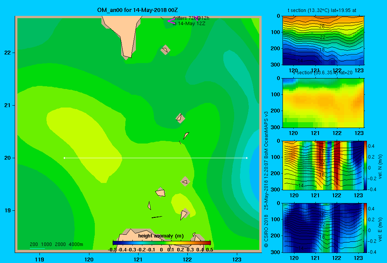387x263 pixels.
Task: Click longitude label 123 on main map
Action: [237, 260]
